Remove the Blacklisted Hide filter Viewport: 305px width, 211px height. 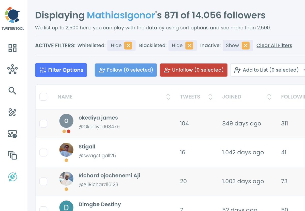click(189, 45)
